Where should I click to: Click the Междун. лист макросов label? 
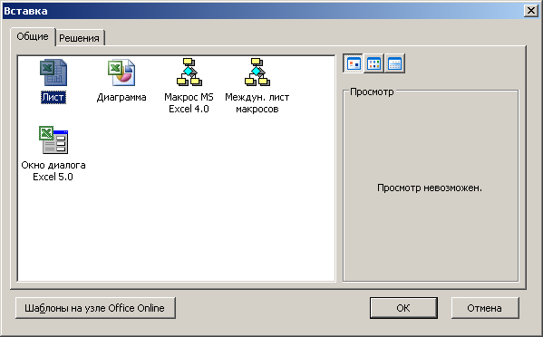coord(257,102)
